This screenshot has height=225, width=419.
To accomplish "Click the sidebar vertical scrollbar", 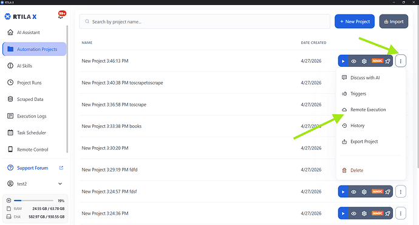I will pyautogui.click(x=67, y=89).
